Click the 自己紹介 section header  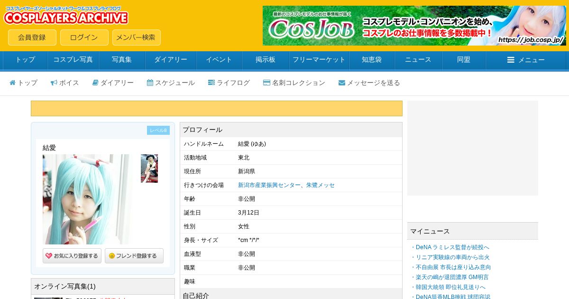click(x=291, y=294)
